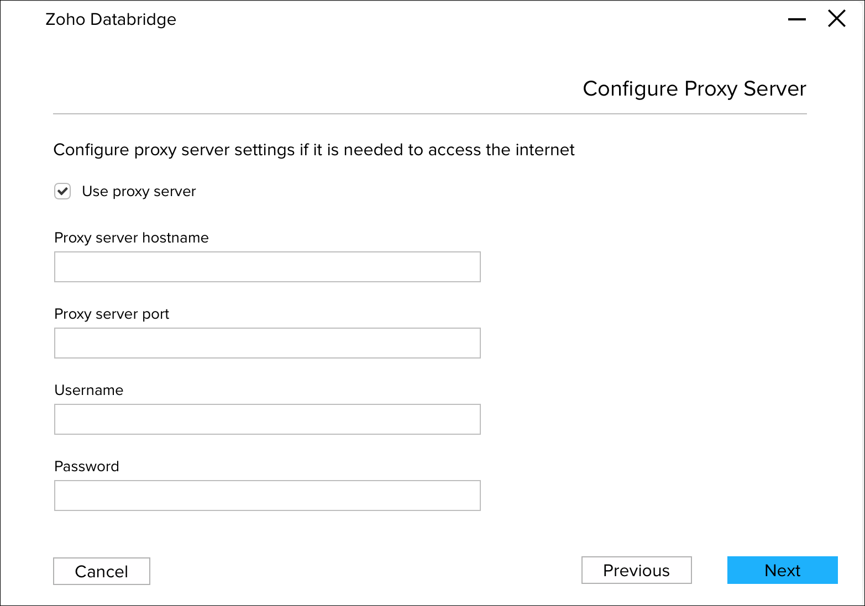Click the 'Use proxy server' label text

[x=139, y=192]
